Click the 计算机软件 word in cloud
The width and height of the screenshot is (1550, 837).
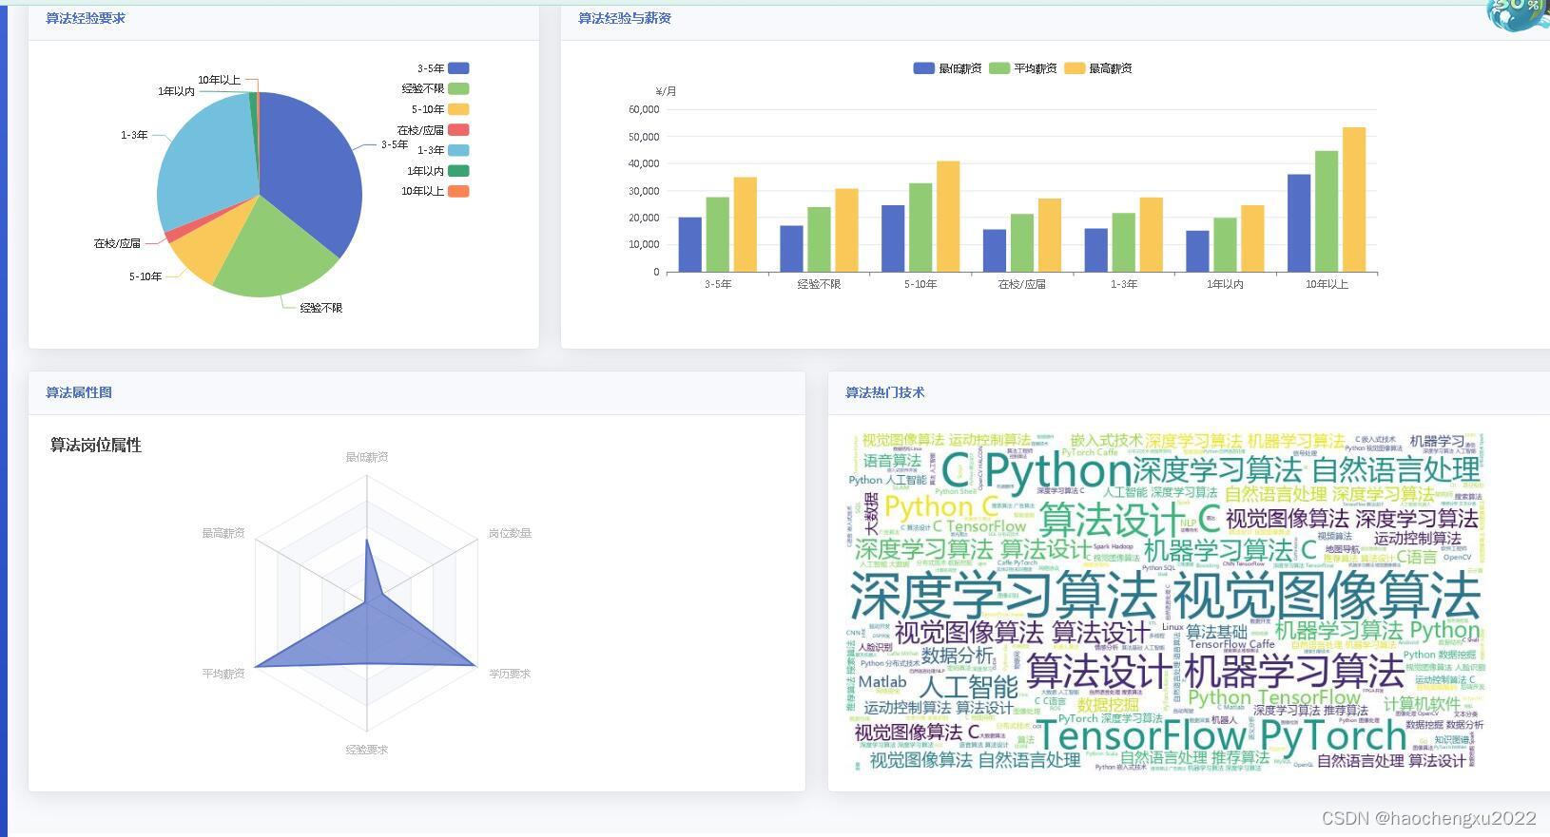[x=1422, y=704]
